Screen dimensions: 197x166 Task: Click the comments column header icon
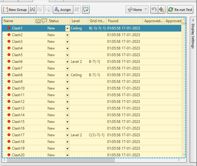tap(44, 21)
